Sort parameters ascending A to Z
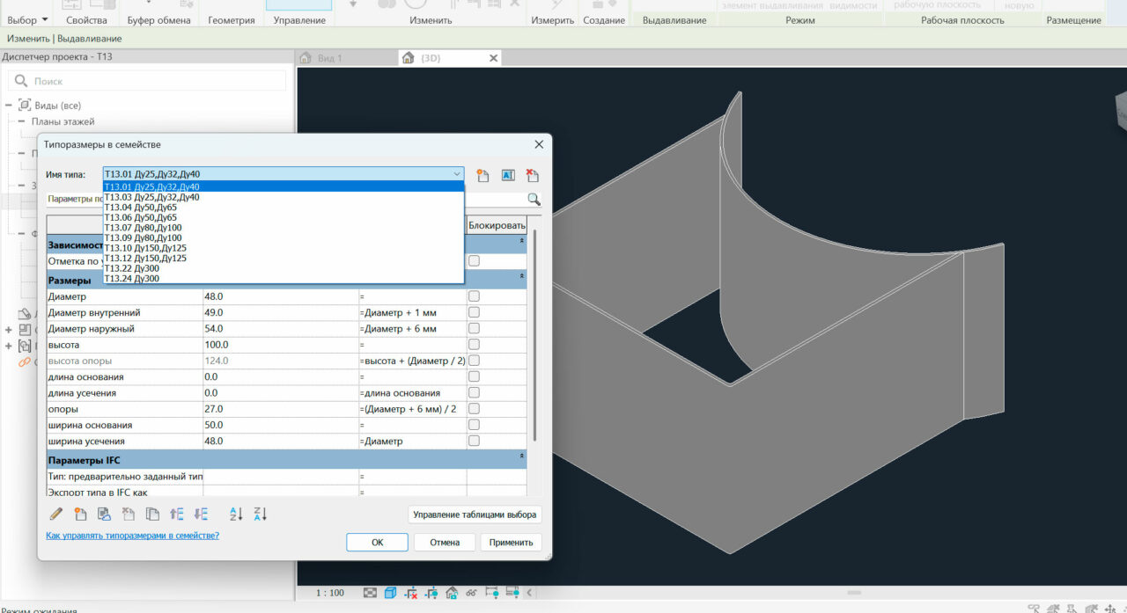The height and width of the screenshot is (613, 1127). (x=235, y=514)
